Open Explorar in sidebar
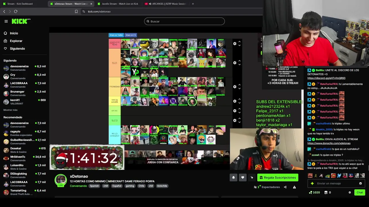This screenshot has width=369, height=207. pyautogui.click(x=16, y=41)
